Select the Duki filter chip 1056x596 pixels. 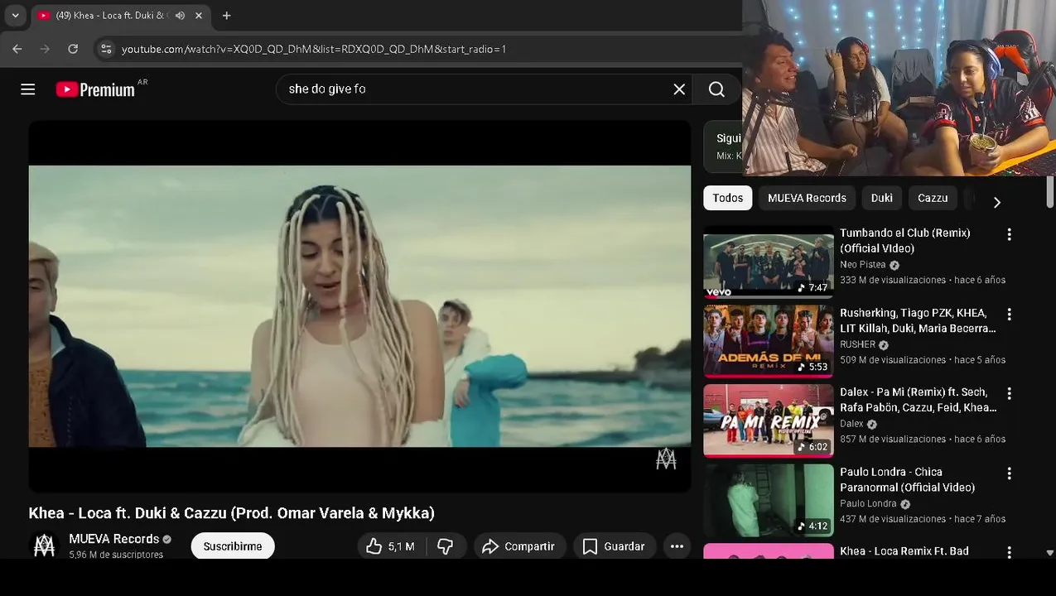click(882, 198)
